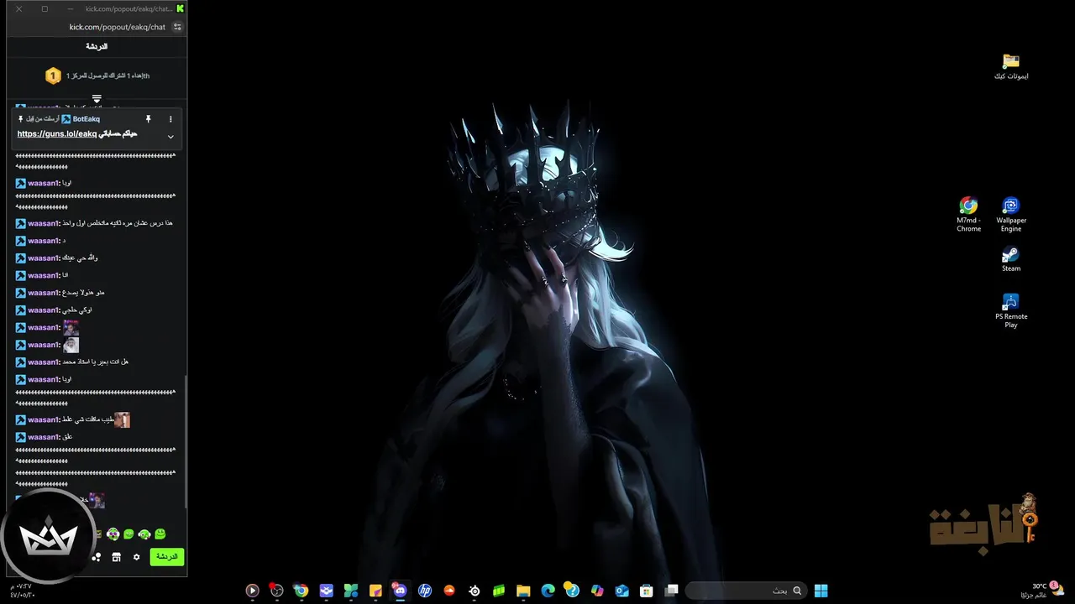Image resolution: width=1075 pixels, height=604 pixels.
Task: Click waasan1 username on the 'علق' message
Action: click(43, 437)
